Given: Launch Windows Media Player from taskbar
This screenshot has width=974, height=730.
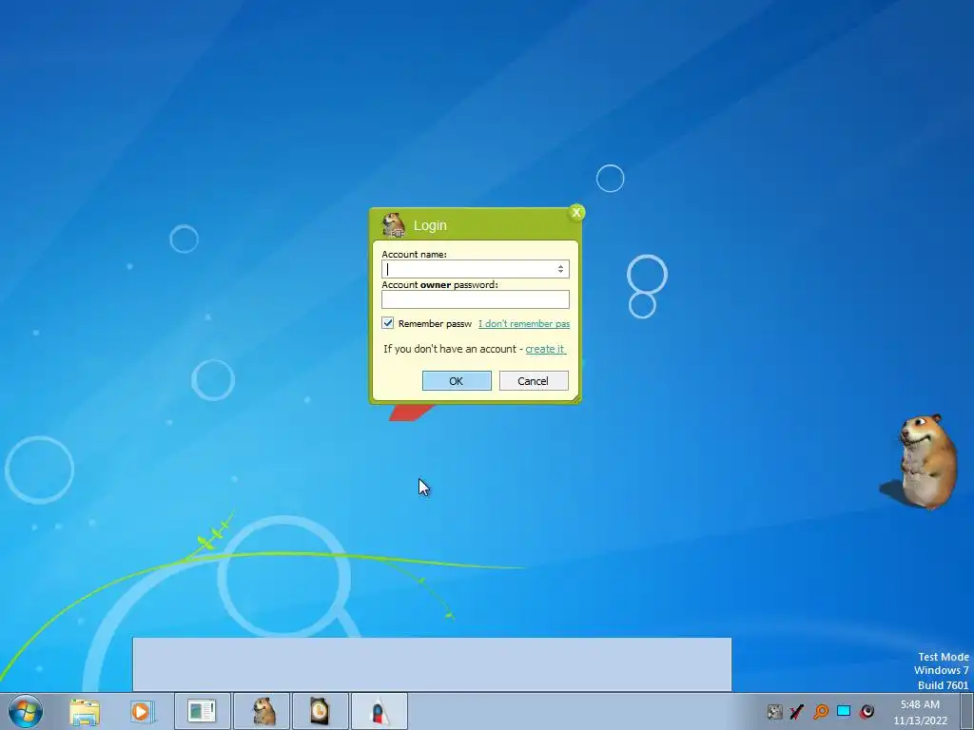Looking at the screenshot, I should (142, 712).
